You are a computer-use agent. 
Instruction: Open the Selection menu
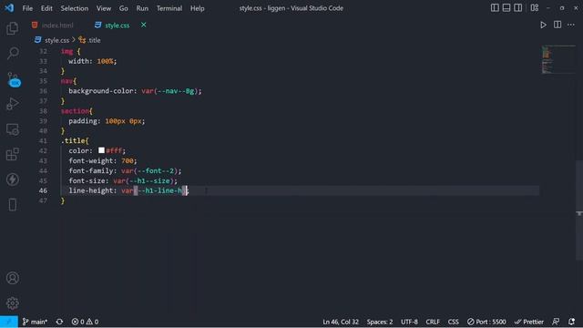click(x=75, y=8)
